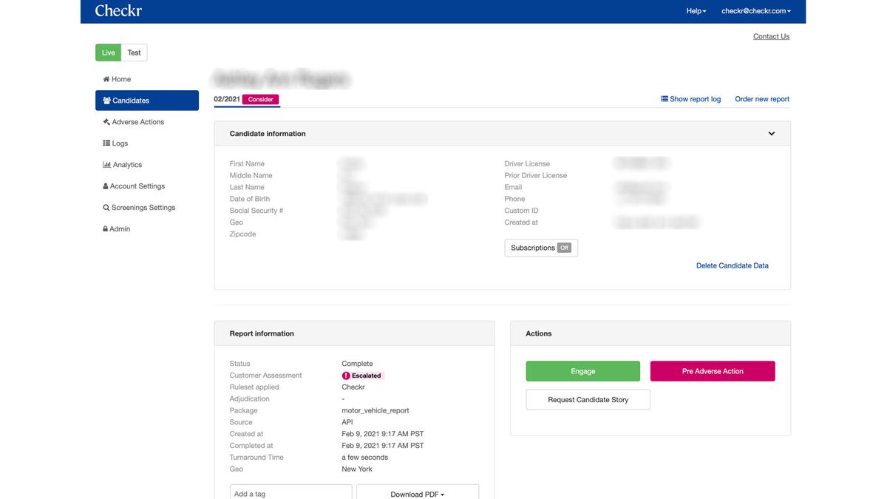Click the Engage button
Screen dimensions: 887x499
pyautogui.click(x=583, y=370)
